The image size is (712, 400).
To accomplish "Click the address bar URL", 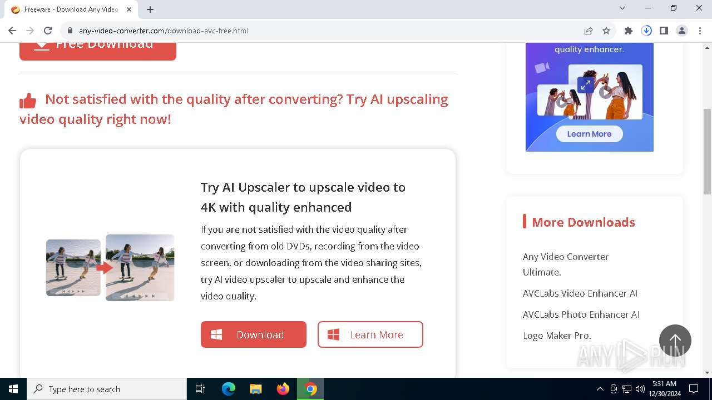I will point(164,31).
